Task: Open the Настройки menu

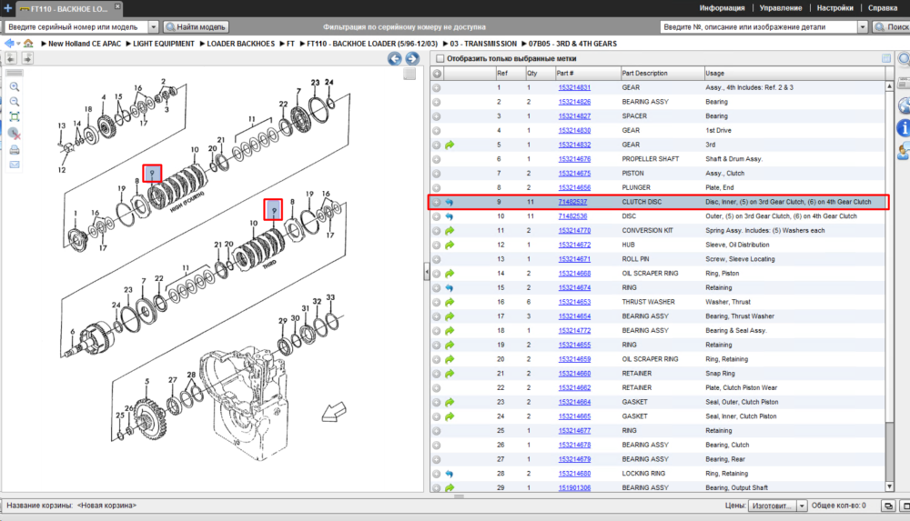Action: coord(835,8)
